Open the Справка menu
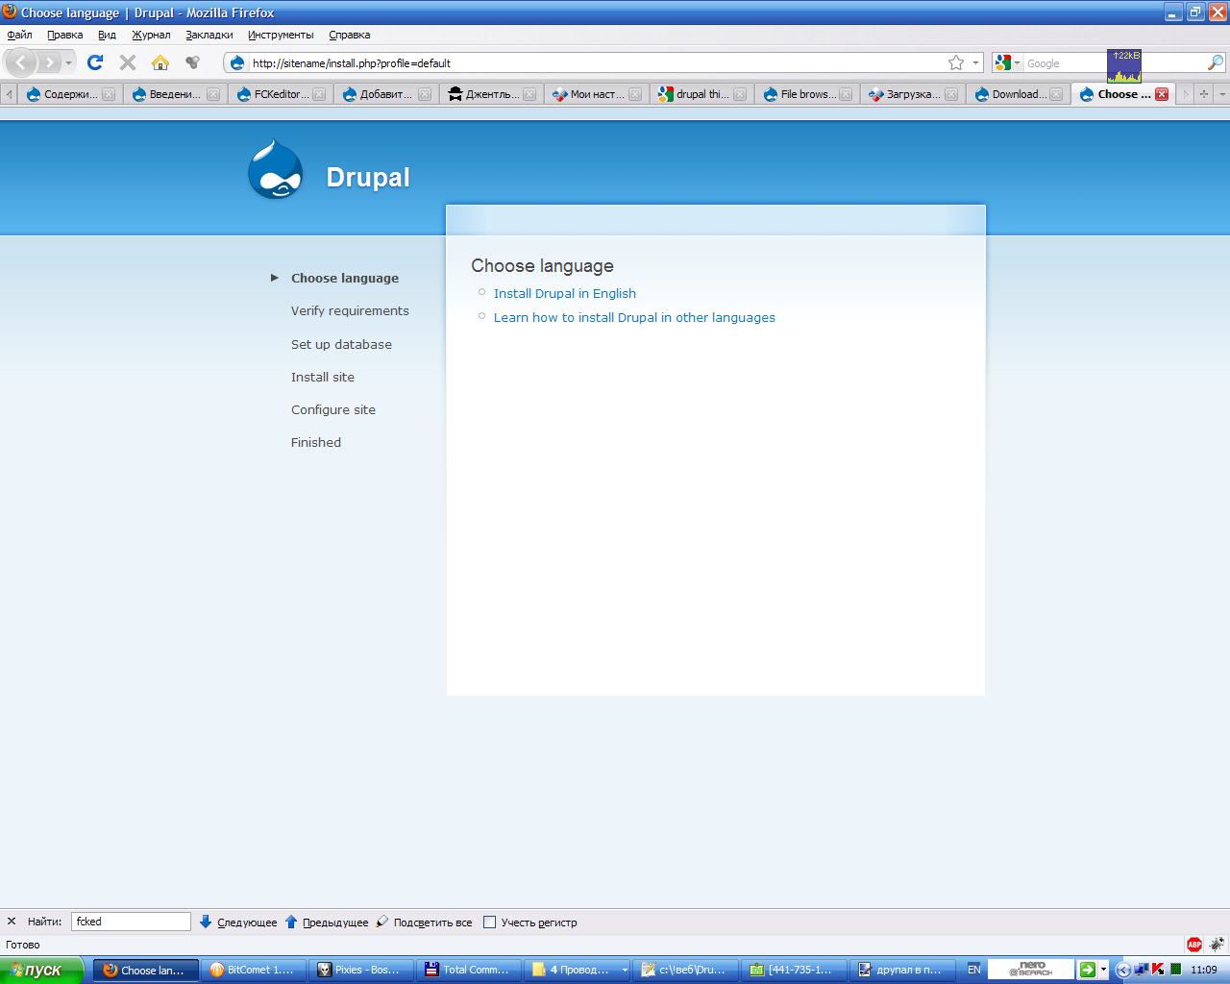 pos(349,35)
